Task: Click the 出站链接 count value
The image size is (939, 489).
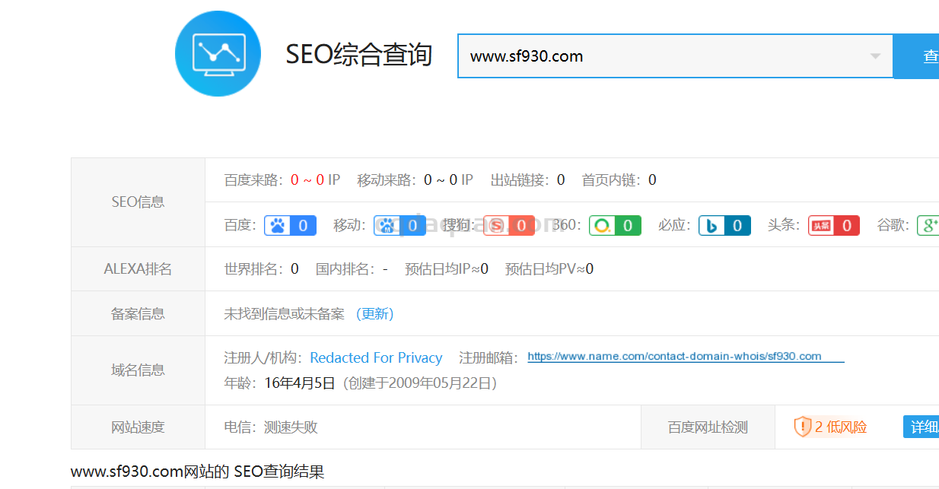Action: (561, 180)
